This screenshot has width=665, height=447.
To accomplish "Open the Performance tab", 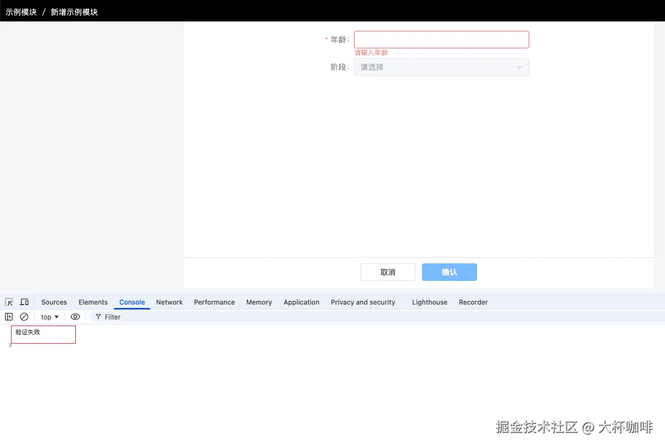I will click(x=214, y=302).
